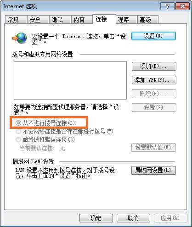192x227 pixels.
Task: Click the 设置(U) button
Action: [x=153, y=36]
